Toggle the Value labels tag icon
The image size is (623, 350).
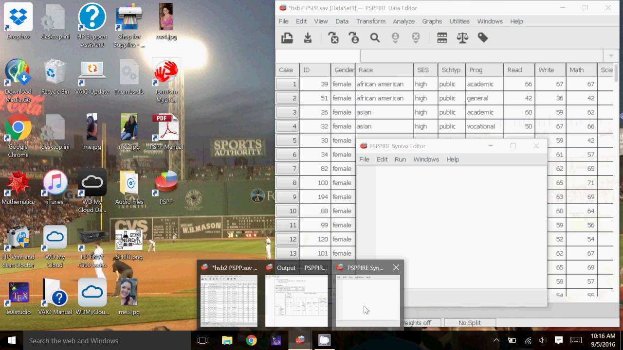483,38
